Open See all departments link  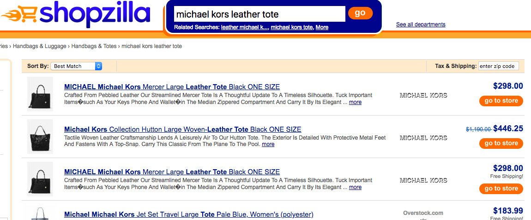tap(421, 24)
